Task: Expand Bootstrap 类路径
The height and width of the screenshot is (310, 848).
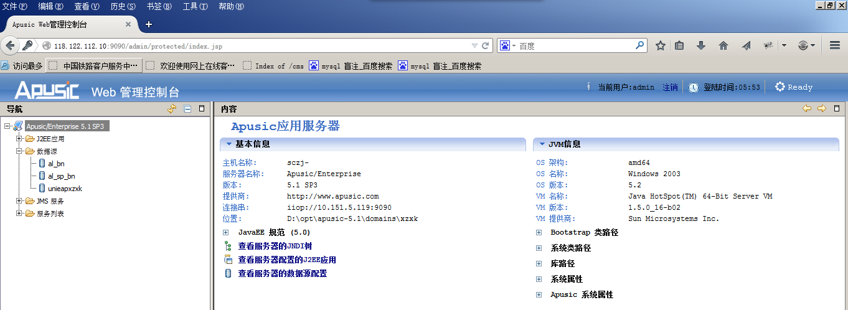Action: (539, 232)
